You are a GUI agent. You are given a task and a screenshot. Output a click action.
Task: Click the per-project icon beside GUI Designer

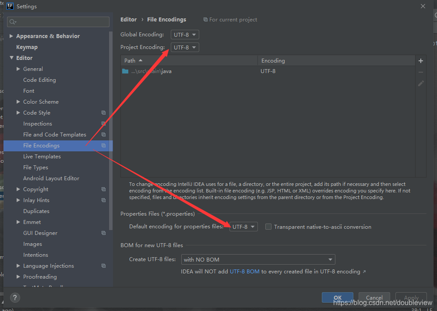(x=103, y=233)
